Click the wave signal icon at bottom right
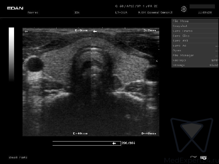 click(193, 157)
